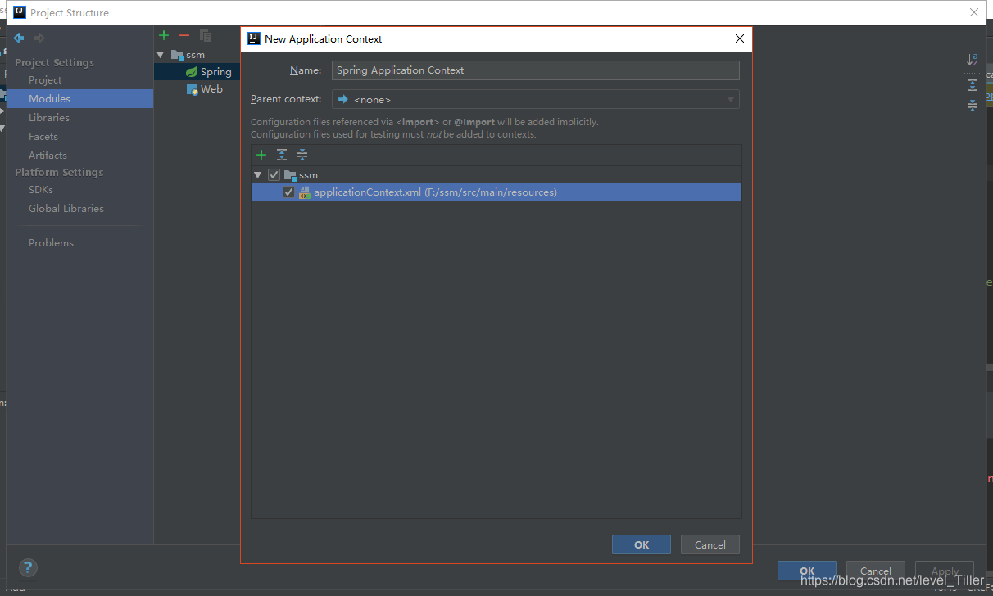The image size is (993, 596).
Task: Uncheck the applicationContext.xml checkbox
Action: [288, 192]
